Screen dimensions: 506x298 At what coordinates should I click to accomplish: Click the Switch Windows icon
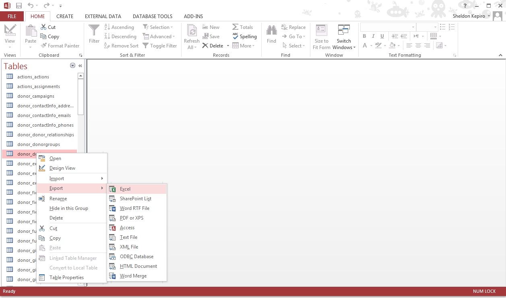point(344,31)
